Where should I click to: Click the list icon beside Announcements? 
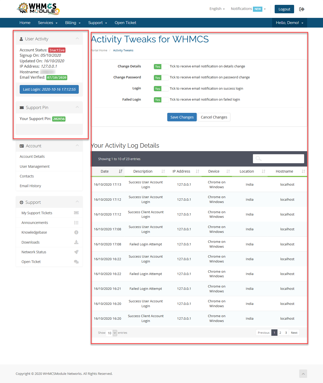click(x=76, y=223)
